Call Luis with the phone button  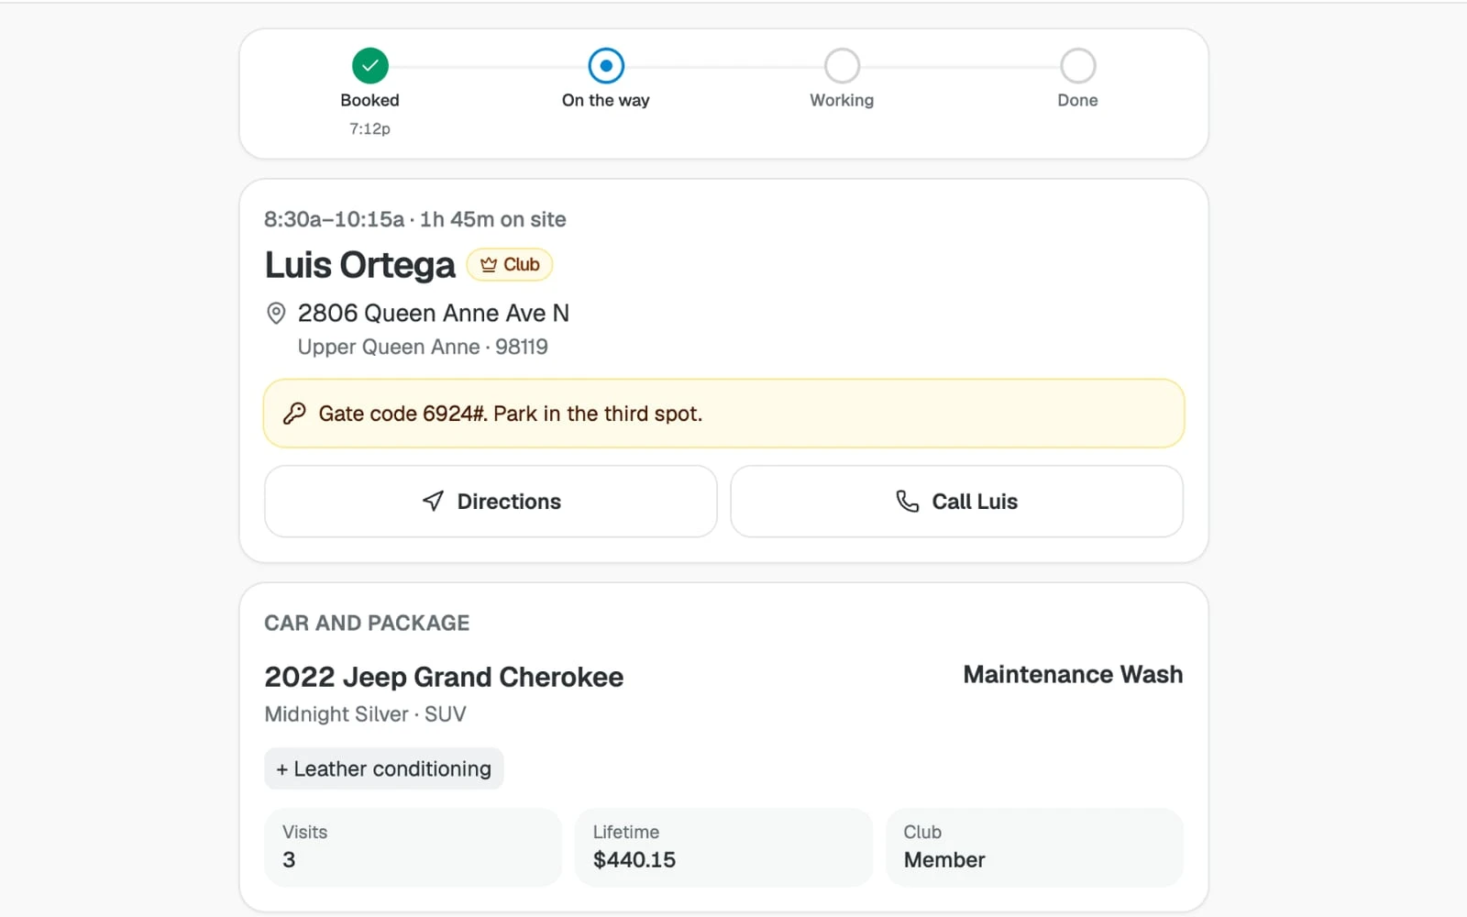[956, 502]
